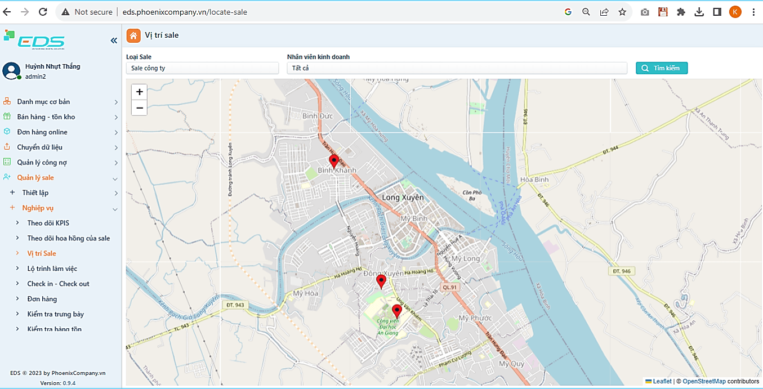Click the orange home icon
The image size is (763, 389).
coord(133,35)
